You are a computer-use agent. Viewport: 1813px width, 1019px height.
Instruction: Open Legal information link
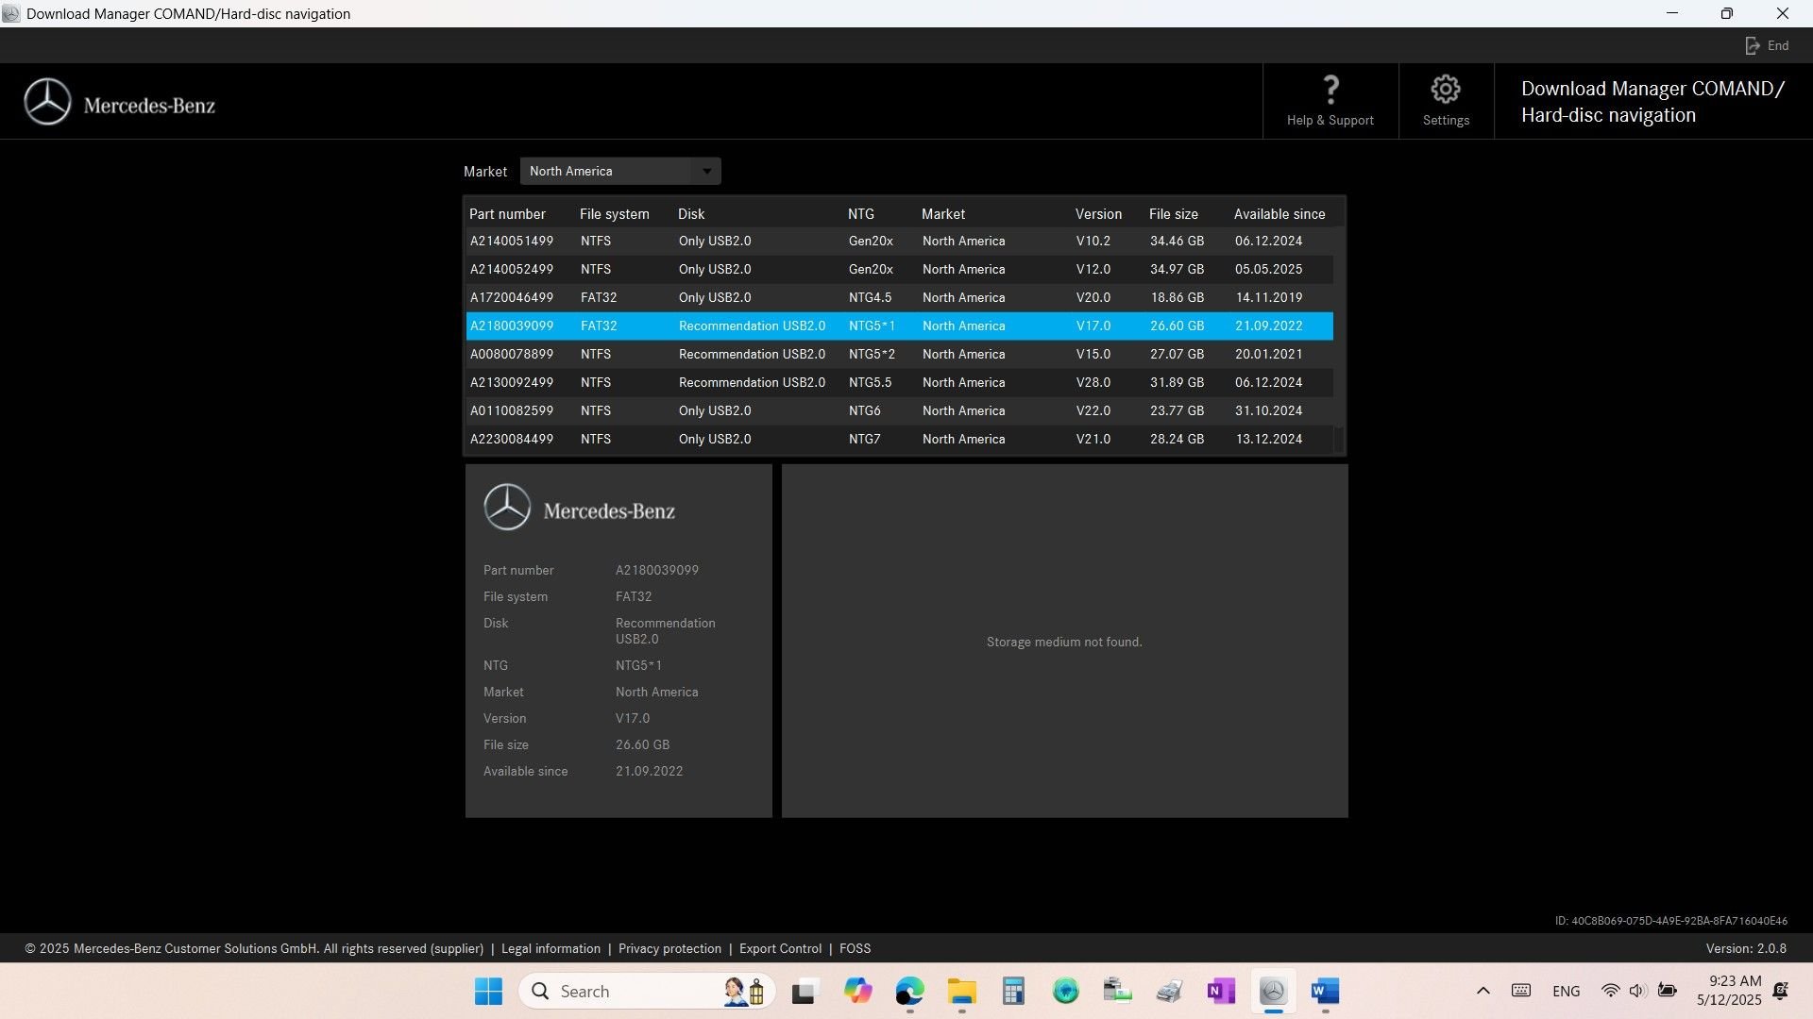pos(551,949)
